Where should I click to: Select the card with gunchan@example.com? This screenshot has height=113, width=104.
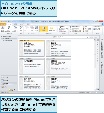[58, 66]
